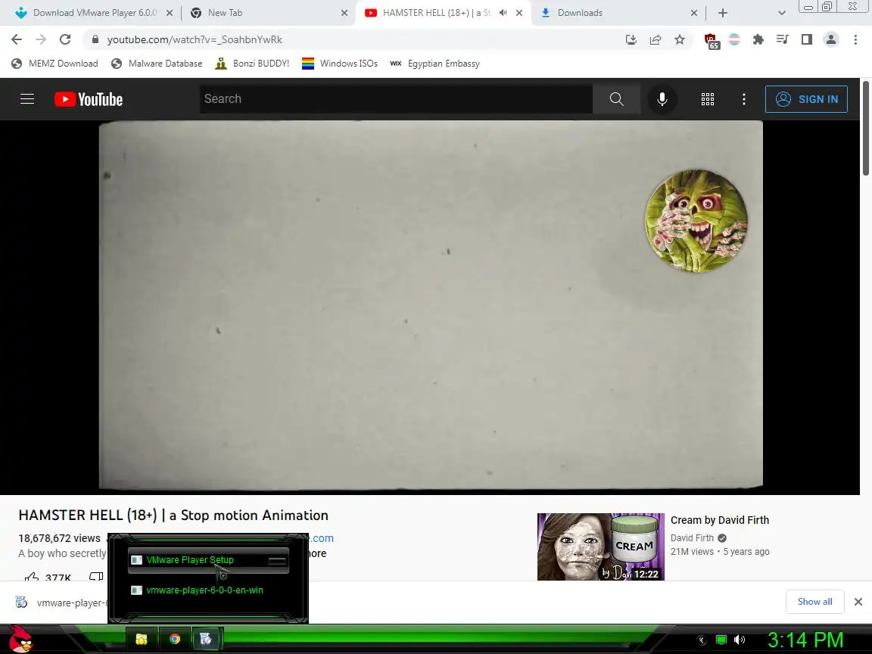The image size is (872, 654).
Task: Open the tab search chevron
Action: click(x=781, y=13)
